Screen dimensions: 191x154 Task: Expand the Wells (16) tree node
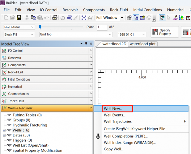[4, 130]
